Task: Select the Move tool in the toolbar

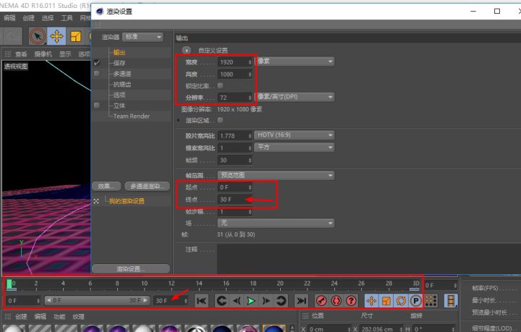Action: [56, 36]
